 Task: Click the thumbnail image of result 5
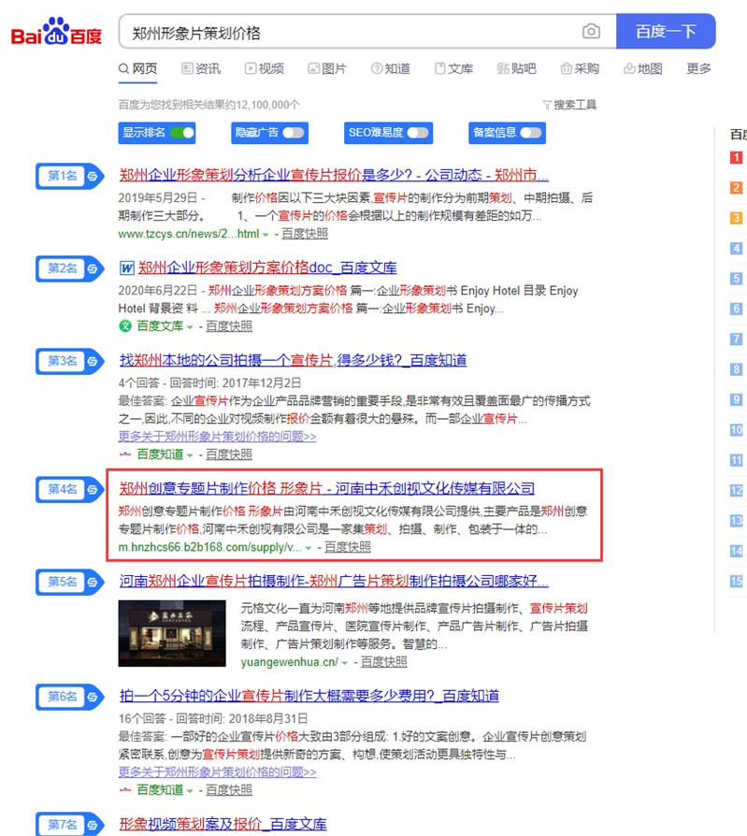click(x=172, y=633)
